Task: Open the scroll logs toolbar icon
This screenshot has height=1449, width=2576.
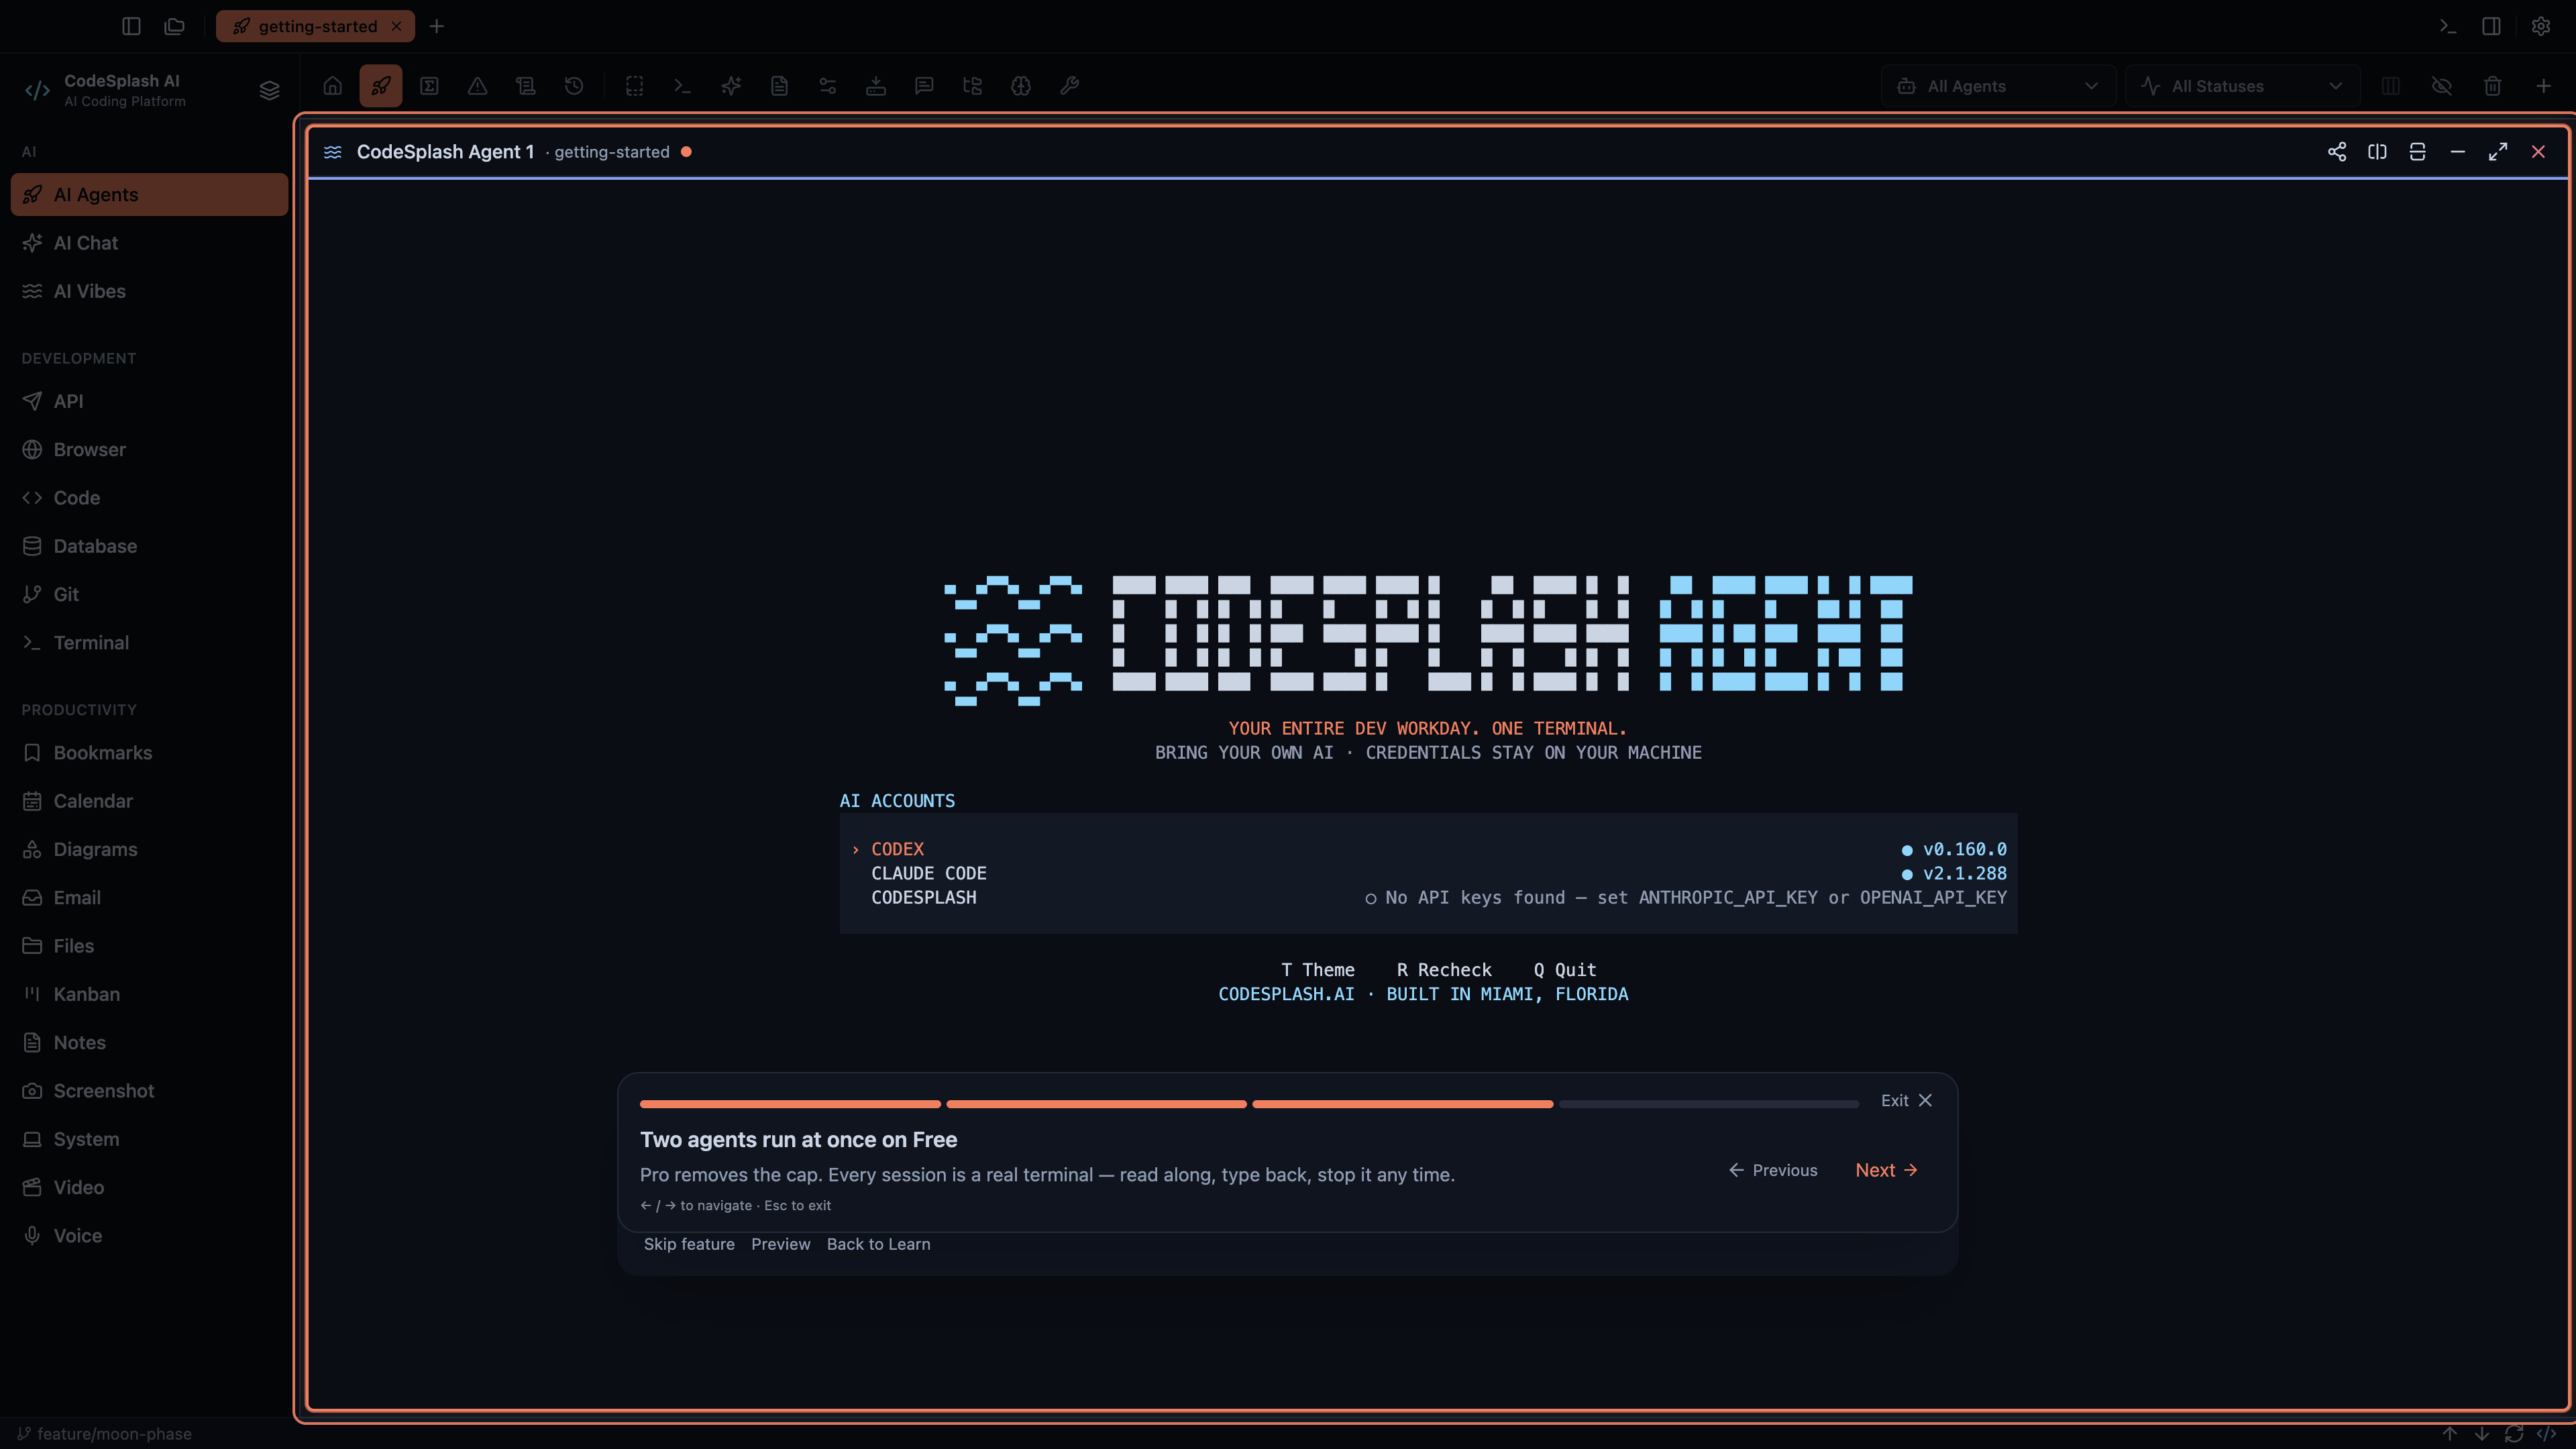Action: 525,86
